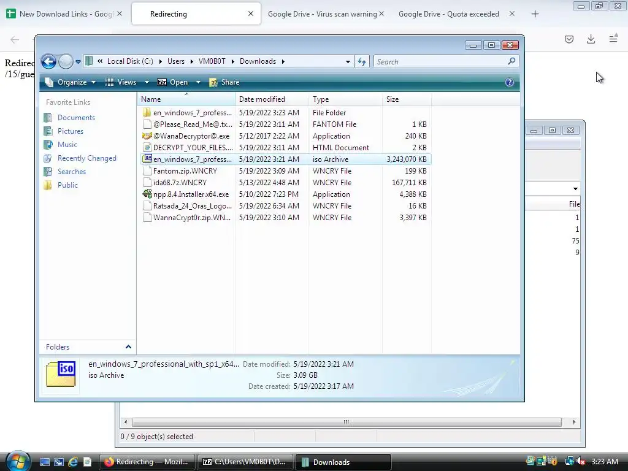Click the Firefox browser back arrow
Viewport: 628px width, 471px height.
click(x=15, y=39)
